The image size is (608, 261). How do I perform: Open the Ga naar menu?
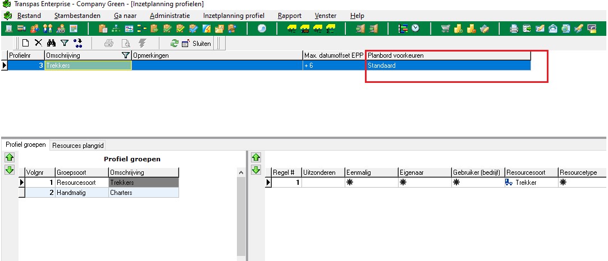[125, 16]
